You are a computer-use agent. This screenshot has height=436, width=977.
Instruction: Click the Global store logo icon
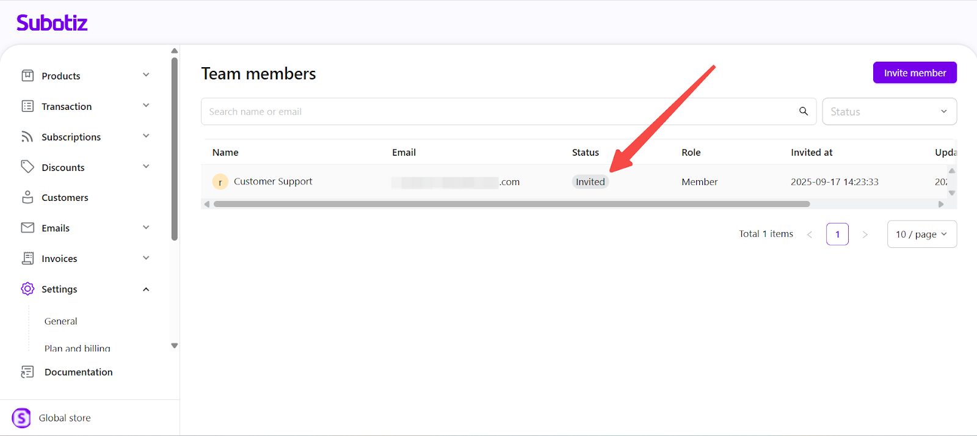coord(21,418)
